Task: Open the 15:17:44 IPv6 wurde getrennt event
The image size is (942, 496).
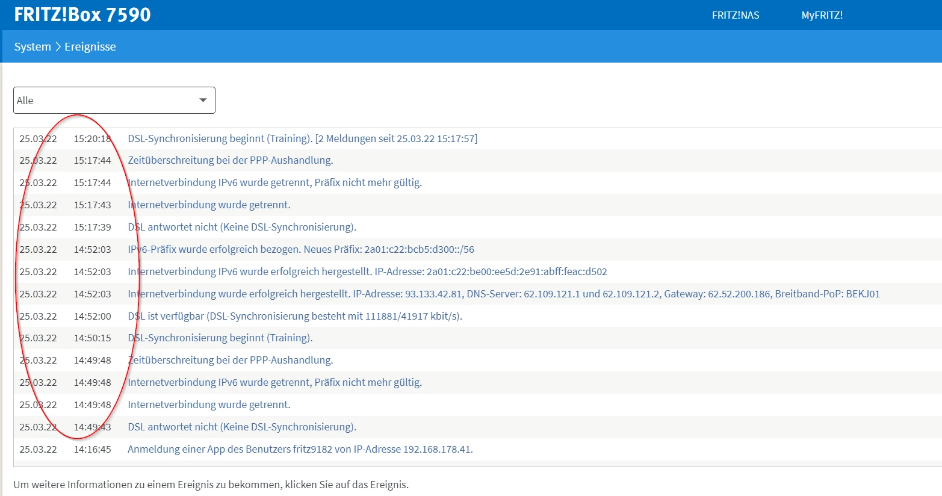Action: [x=275, y=182]
